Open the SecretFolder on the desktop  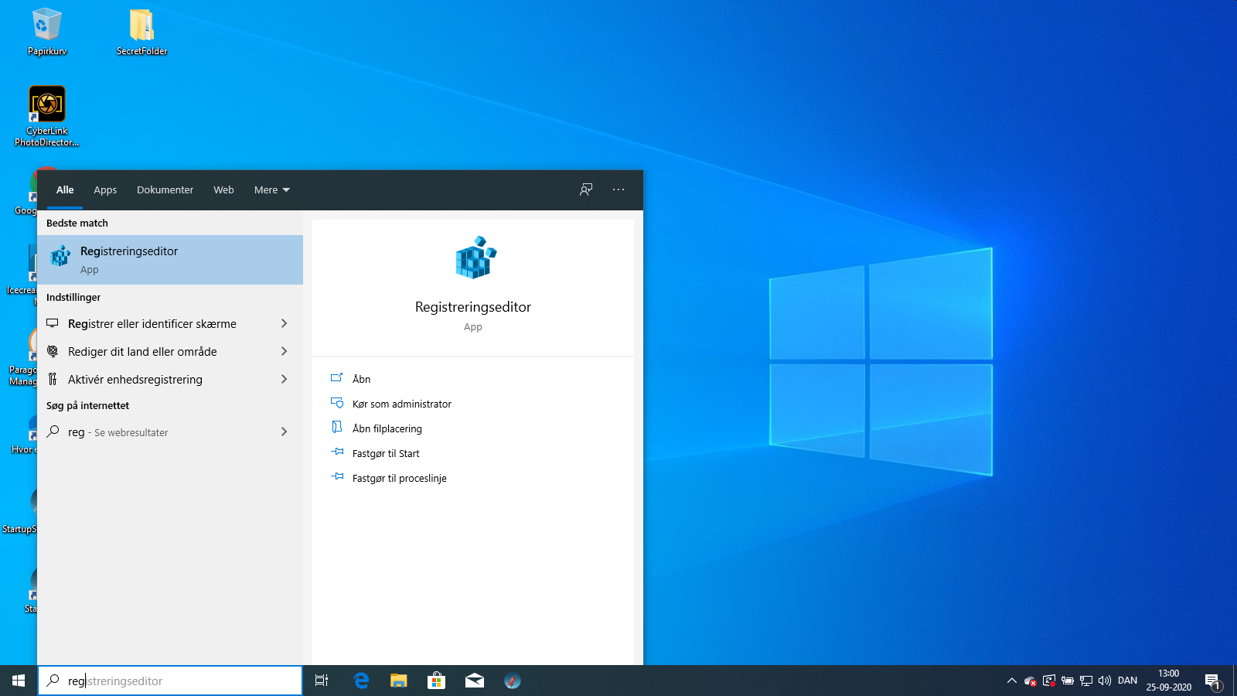(x=141, y=27)
